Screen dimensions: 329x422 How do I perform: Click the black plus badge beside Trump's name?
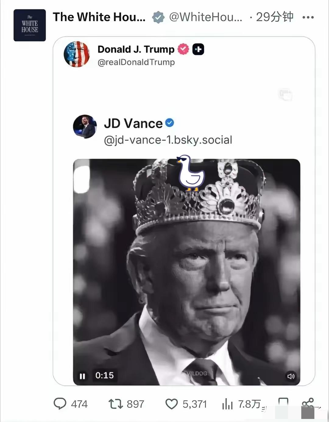coord(198,49)
